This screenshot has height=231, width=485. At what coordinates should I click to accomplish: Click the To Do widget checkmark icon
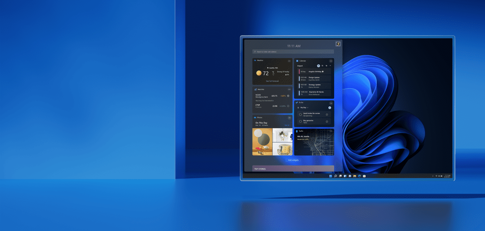297,102
